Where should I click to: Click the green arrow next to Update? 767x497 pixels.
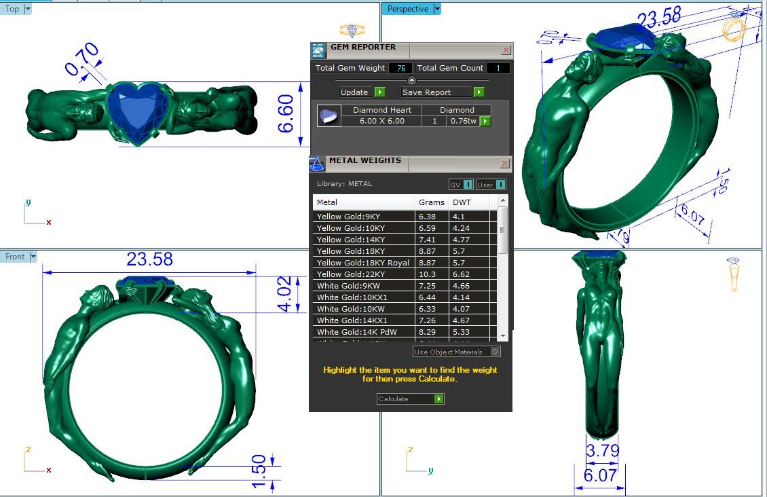pyautogui.click(x=379, y=92)
